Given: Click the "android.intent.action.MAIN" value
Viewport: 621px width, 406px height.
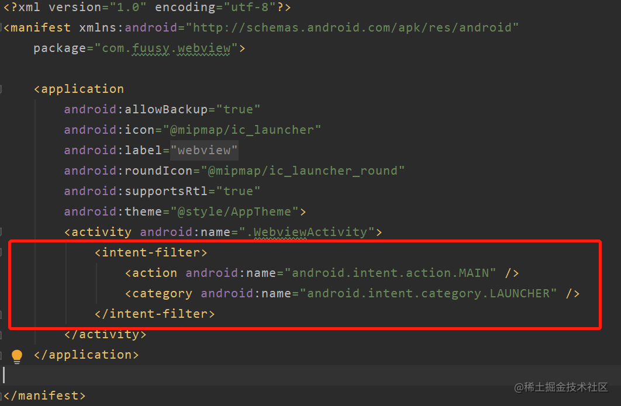Looking at the screenshot, I should 390,273.
